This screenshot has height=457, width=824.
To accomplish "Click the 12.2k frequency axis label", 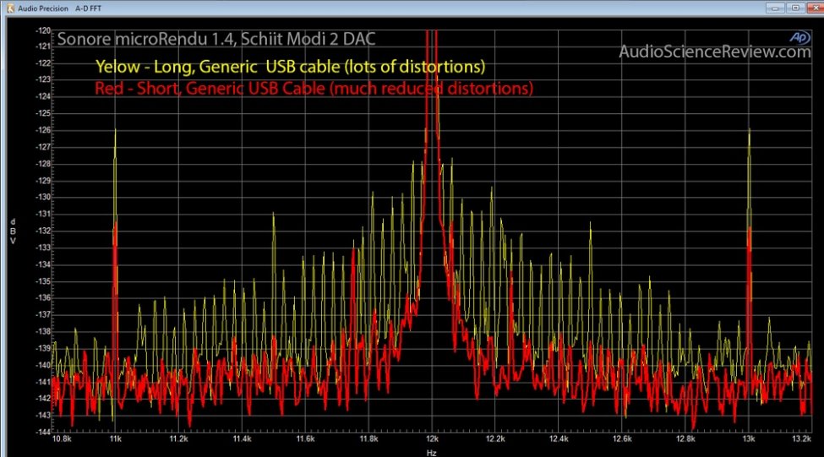I will pyautogui.click(x=495, y=439).
